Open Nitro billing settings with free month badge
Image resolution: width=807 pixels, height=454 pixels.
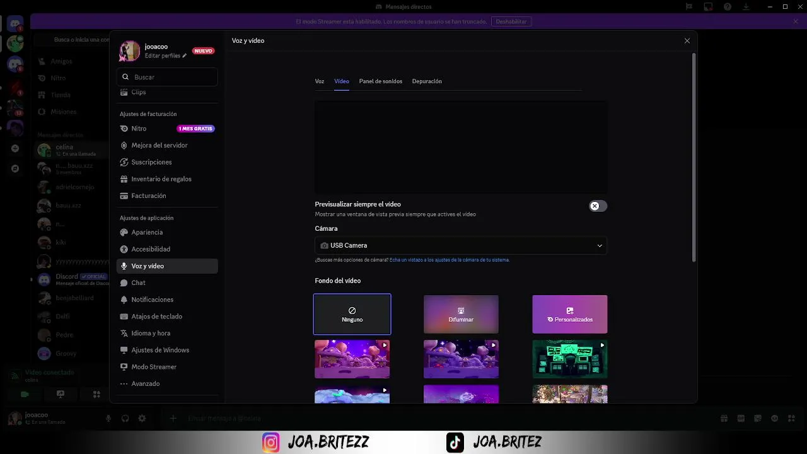(x=167, y=129)
